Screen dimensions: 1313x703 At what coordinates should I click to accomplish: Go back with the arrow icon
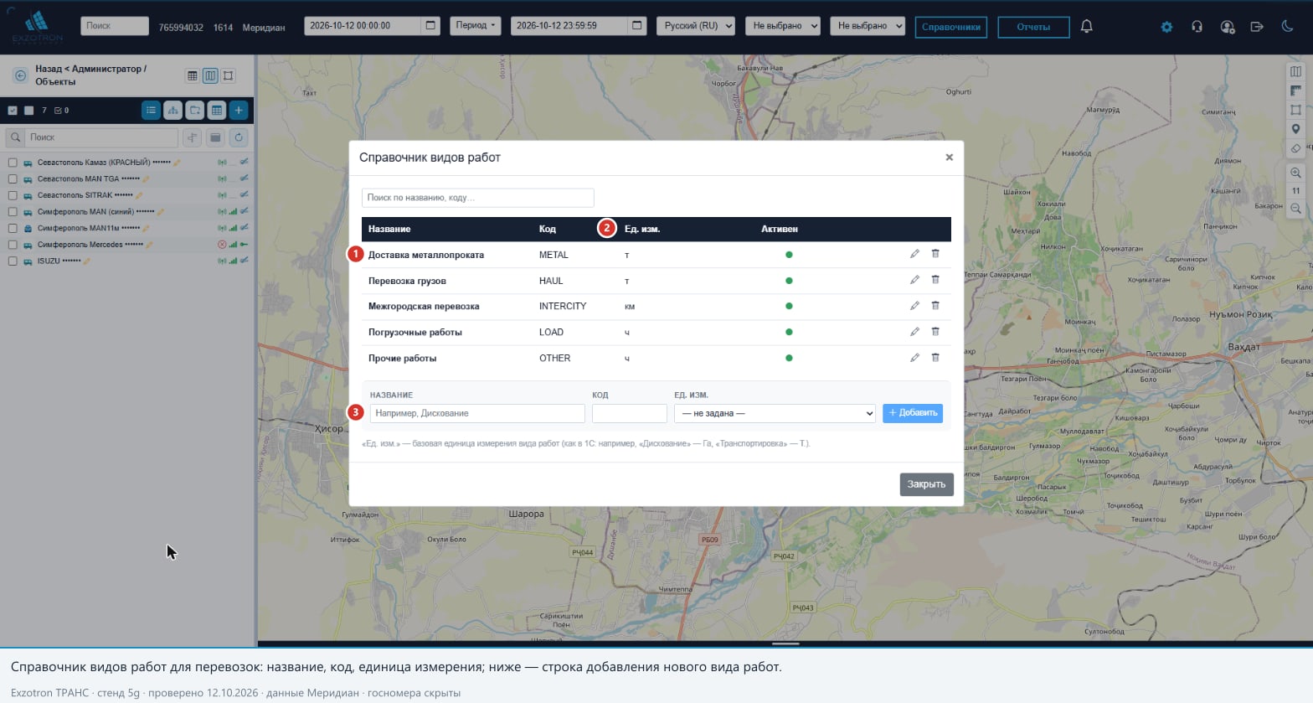20,75
